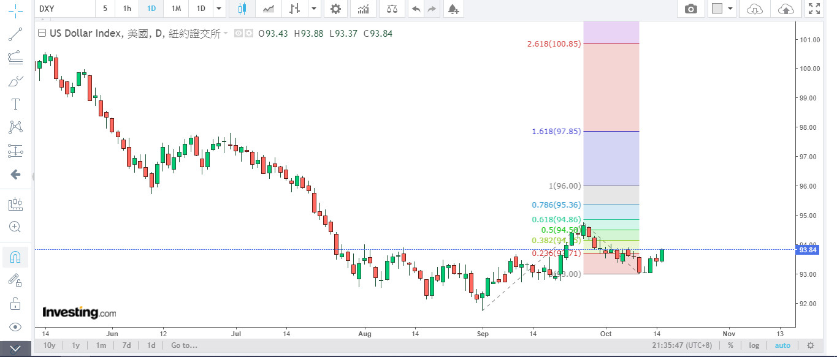The image size is (837, 357).
Task: Open the indicators menu
Action: pyautogui.click(x=364, y=9)
